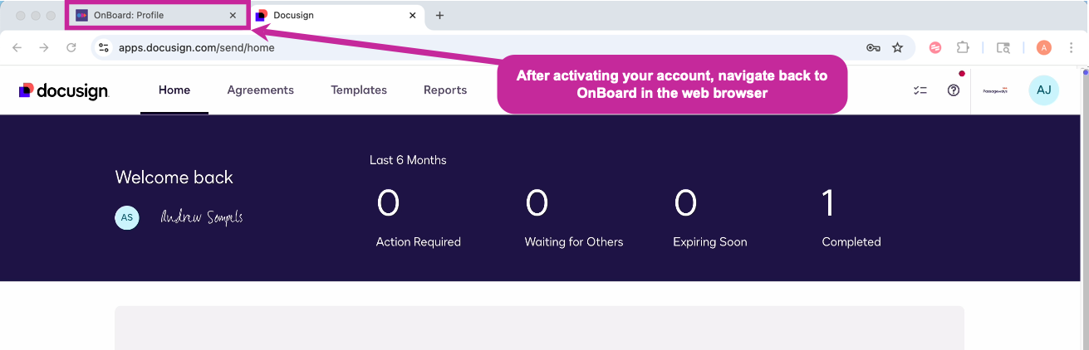Click the Docusign logo in header

click(x=64, y=90)
